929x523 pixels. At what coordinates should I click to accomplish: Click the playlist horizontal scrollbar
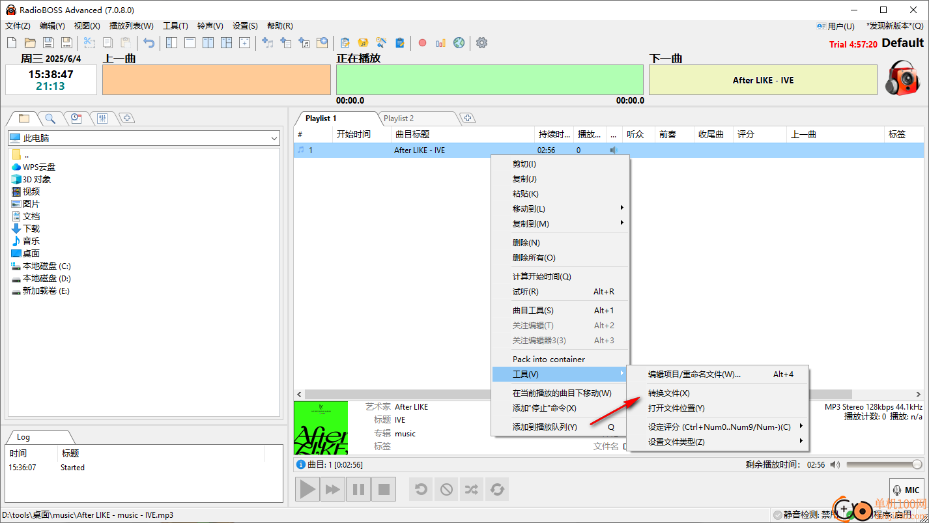[x=578, y=394]
